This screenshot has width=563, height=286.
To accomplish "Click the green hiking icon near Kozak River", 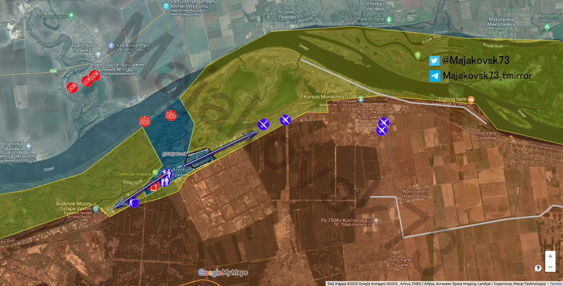I will tap(418, 55).
